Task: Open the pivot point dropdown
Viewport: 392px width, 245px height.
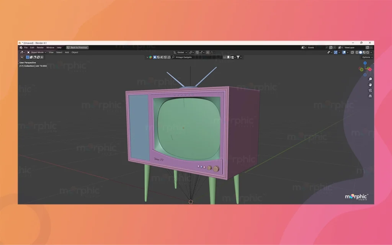Action: [x=191, y=52]
